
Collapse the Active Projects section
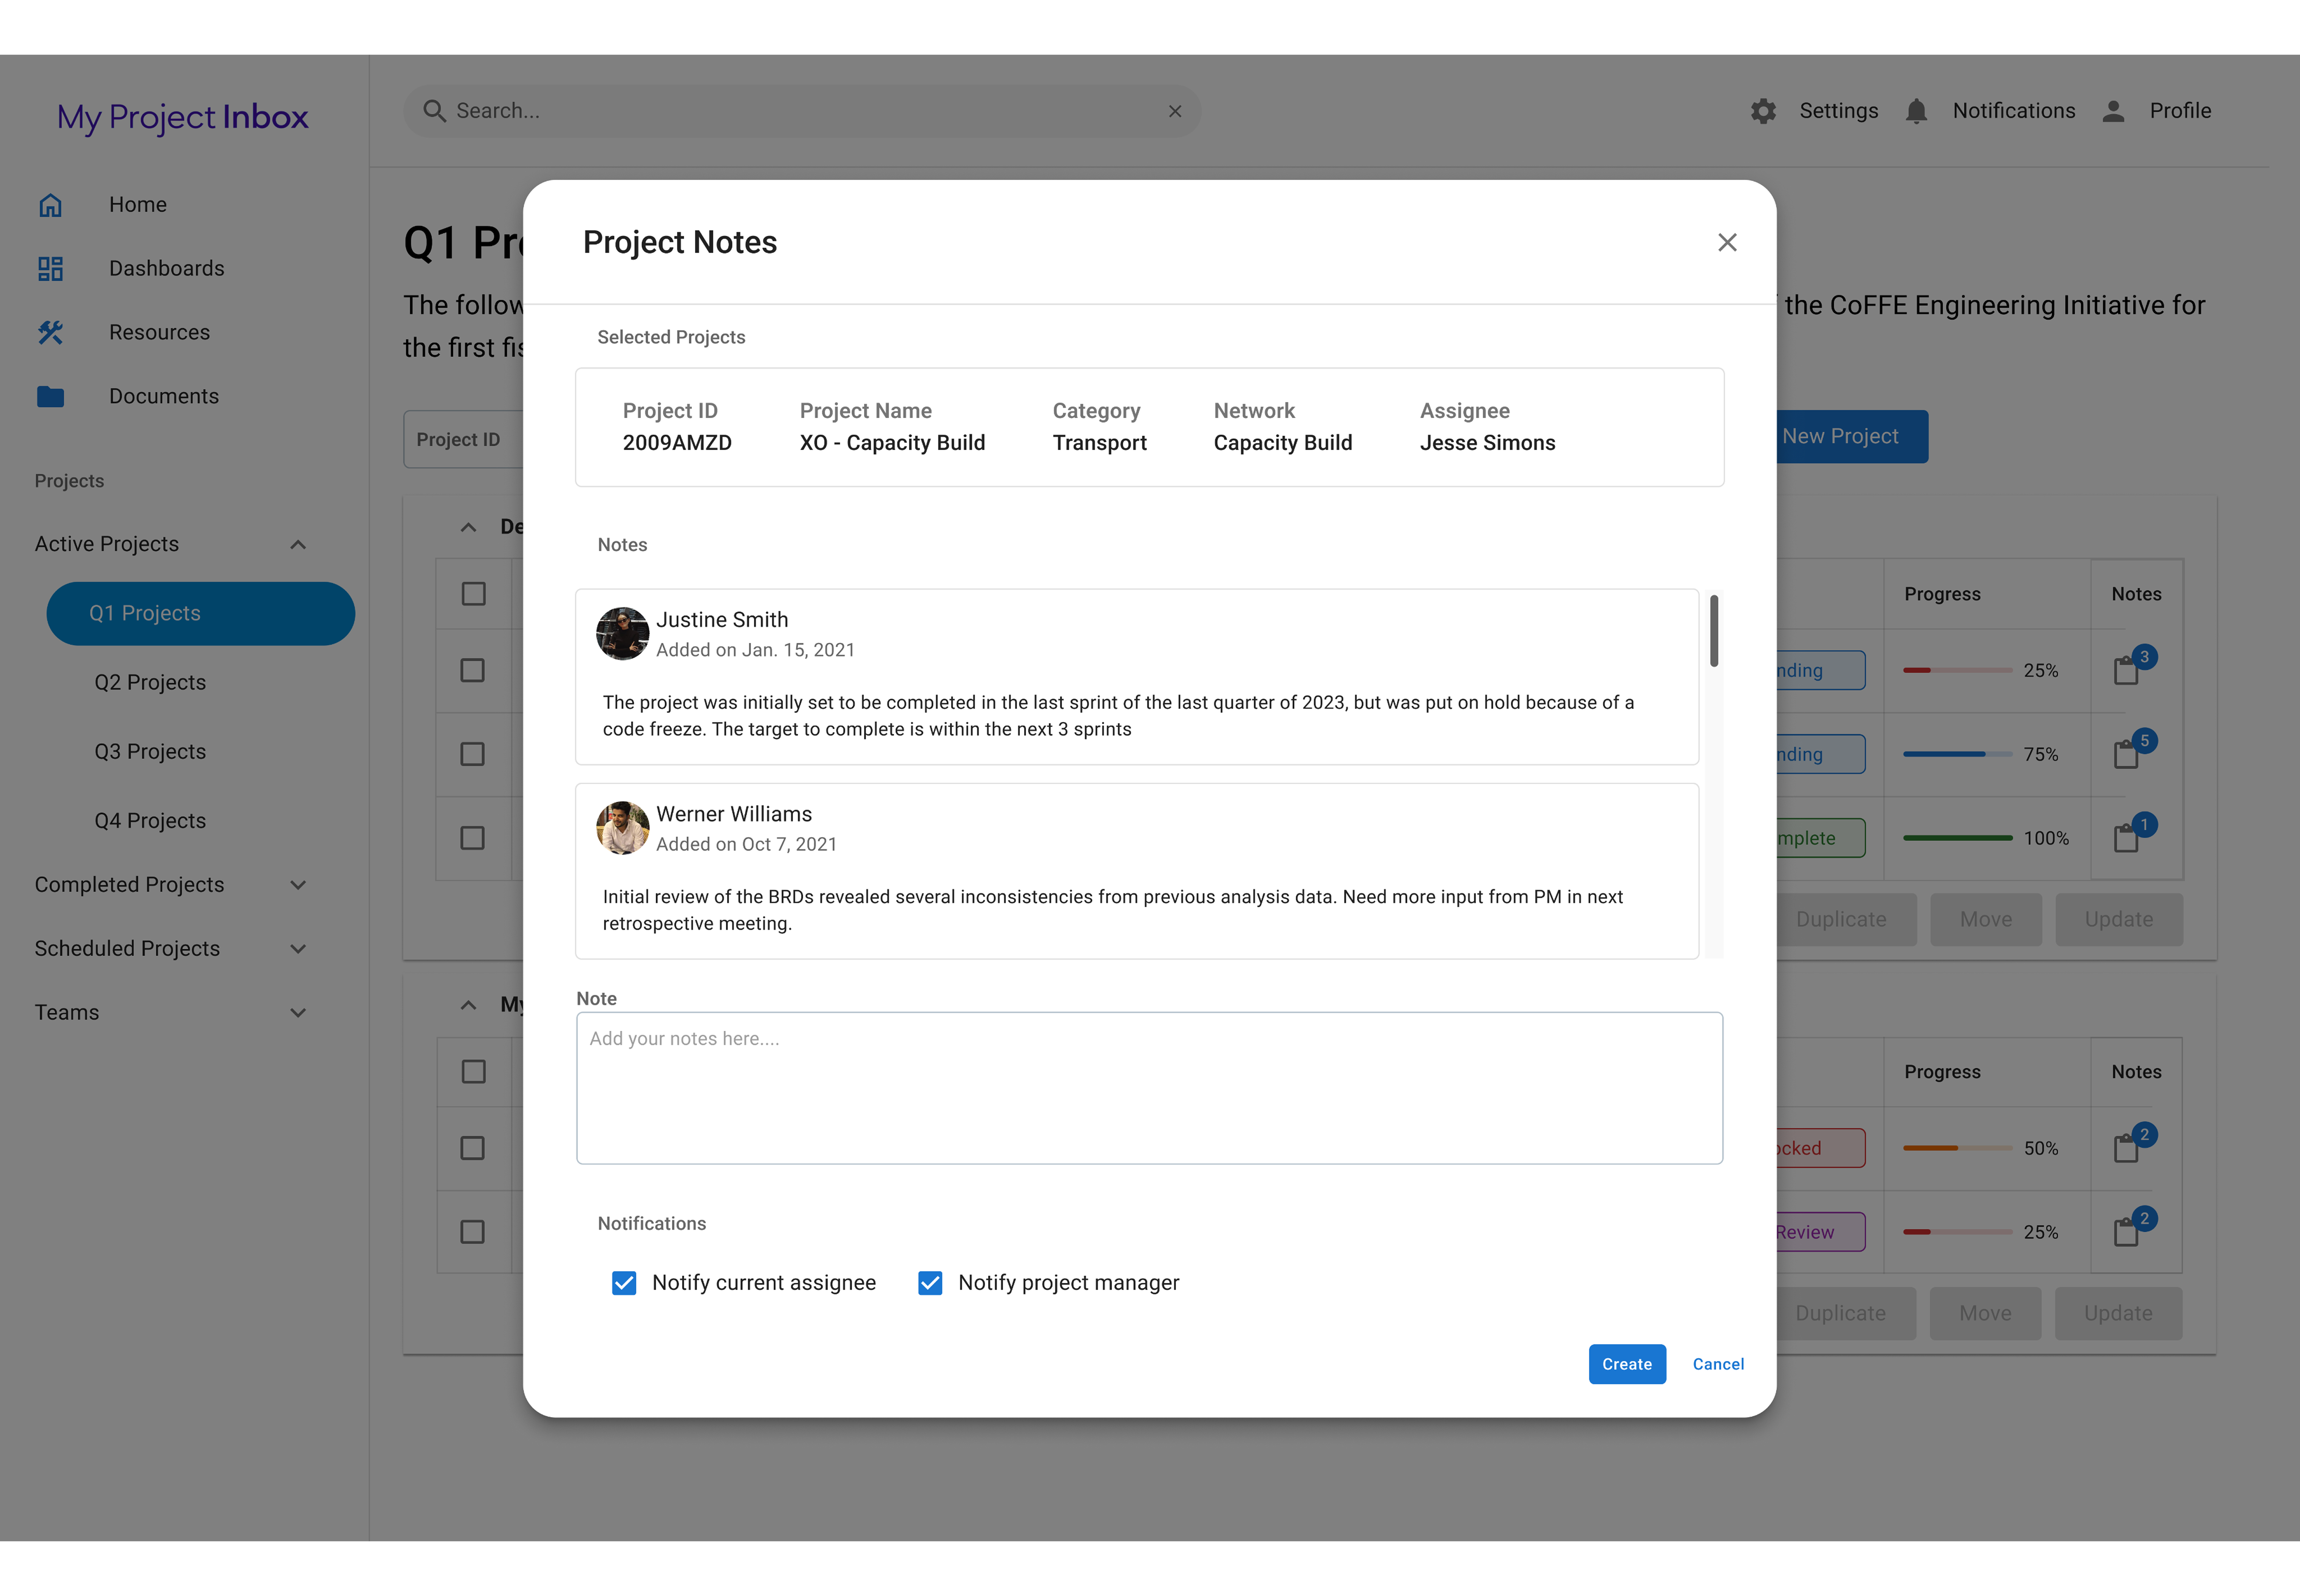click(x=297, y=545)
